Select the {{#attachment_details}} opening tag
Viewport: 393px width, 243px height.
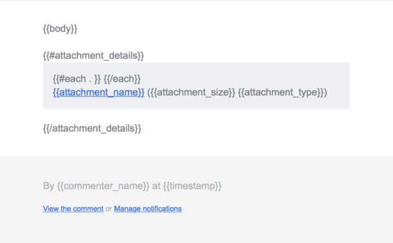(x=93, y=55)
